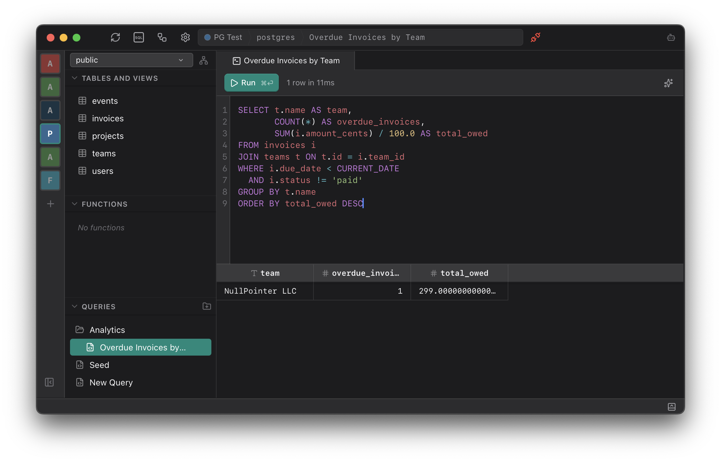Image resolution: width=721 pixels, height=462 pixels.
Task: Add a new connection with the plus icon
Action: pyautogui.click(x=50, y=204)
